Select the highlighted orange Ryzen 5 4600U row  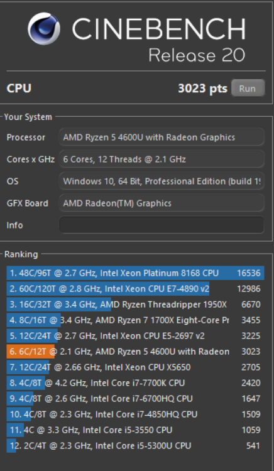[136, 352]
